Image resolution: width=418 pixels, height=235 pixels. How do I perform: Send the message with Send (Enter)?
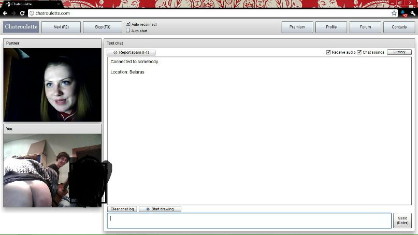402,221
